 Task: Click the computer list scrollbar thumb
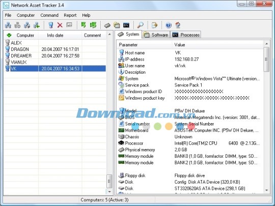click(x=109, y=181)
